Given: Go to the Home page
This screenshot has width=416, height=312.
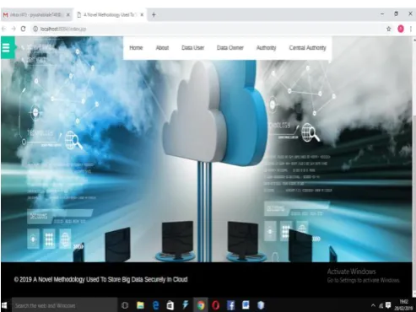Looking at the screenshot, I should (136, 48).
